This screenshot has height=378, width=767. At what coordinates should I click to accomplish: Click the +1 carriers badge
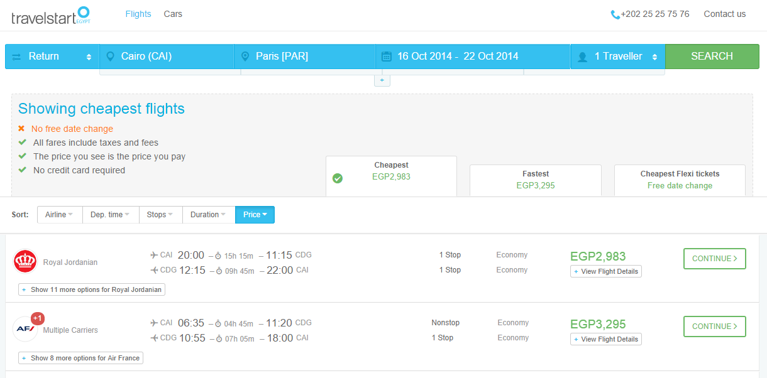38,318
